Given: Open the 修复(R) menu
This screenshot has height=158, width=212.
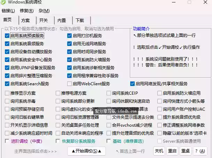Looking at the screenshot, I should click(x=27, y=11).
